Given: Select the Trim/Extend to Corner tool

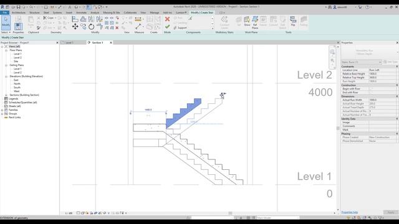Looking at the screenshot, I should coord(100,26).
